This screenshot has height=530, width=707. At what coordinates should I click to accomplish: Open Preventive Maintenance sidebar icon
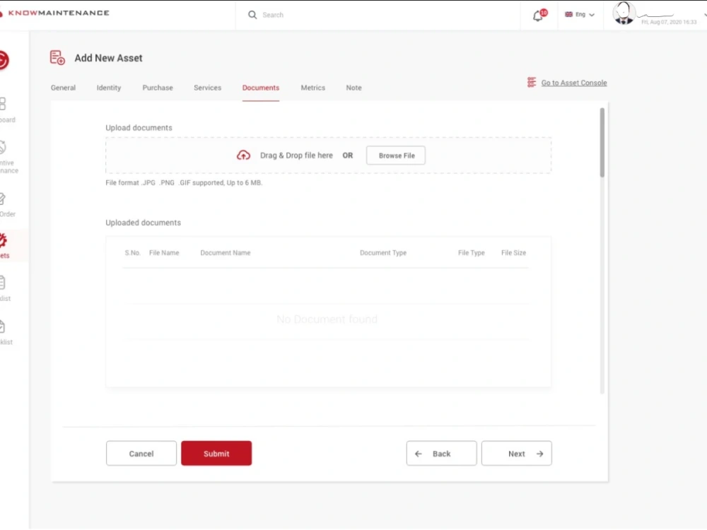coord(3,147)
